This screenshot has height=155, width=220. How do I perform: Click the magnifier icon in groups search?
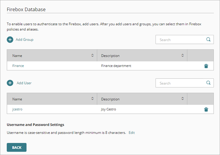[208, 39]
